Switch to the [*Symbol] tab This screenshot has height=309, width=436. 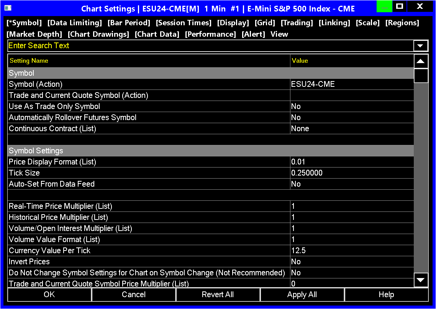24,23
